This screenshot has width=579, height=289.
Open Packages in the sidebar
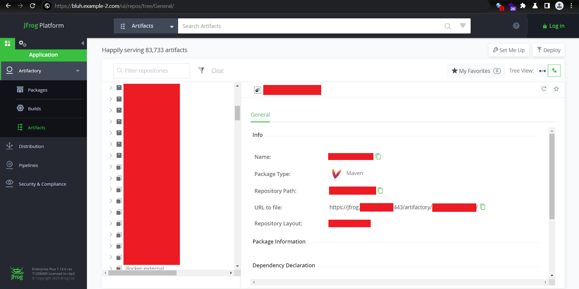[x=37, y=90]
